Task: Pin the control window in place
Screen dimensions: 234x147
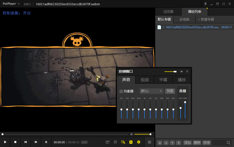Action: point(181,71)
